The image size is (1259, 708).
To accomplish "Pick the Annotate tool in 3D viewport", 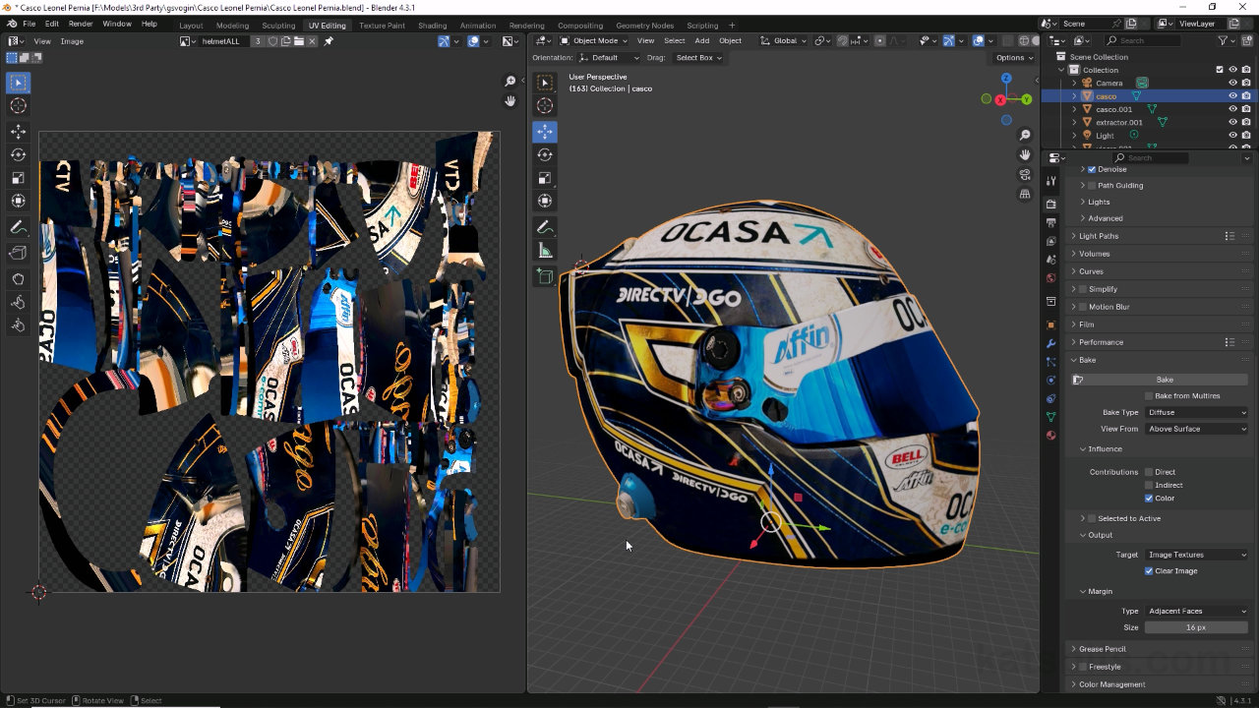I will pos(545,227).
